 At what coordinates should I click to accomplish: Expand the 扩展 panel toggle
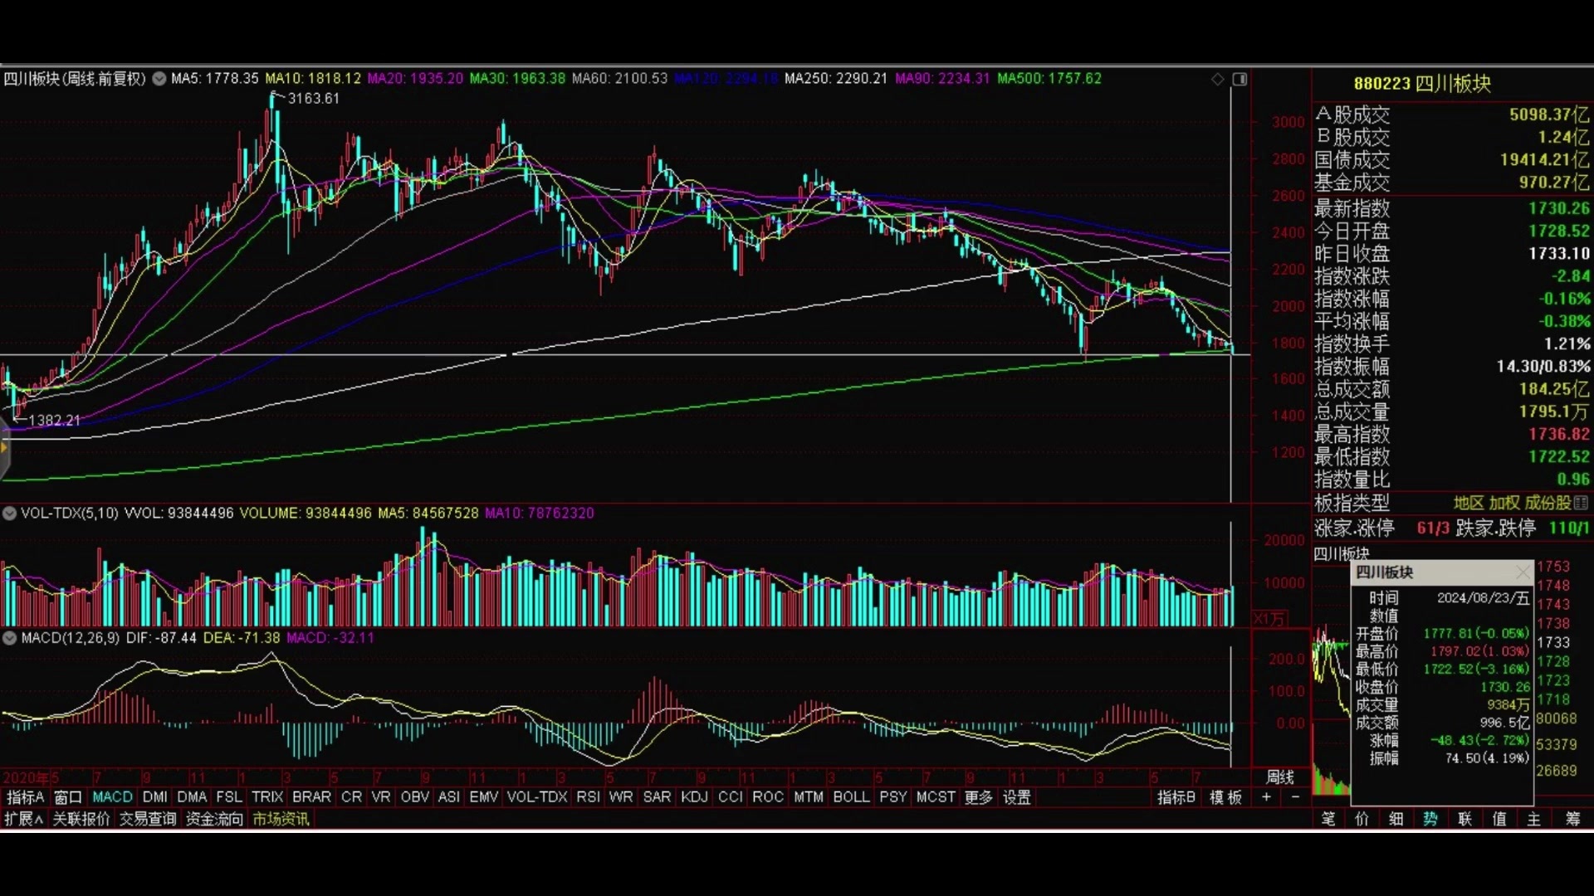[x=23, y=819]
